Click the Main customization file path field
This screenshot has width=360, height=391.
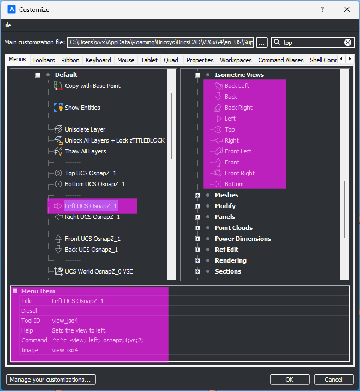coord(161,43)
